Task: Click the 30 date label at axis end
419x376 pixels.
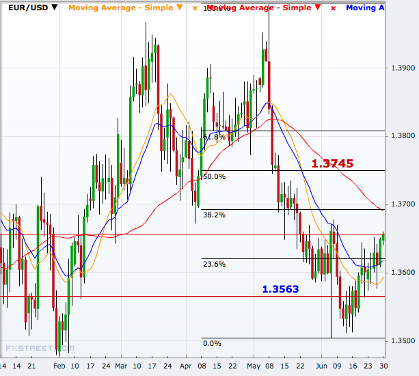Action: [383, 366]
